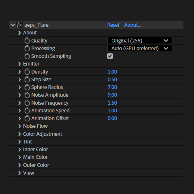194x194 pixels.
Task: Expand the Color Adjustment group
Action: pyautogui.click(x=19, y=134)
